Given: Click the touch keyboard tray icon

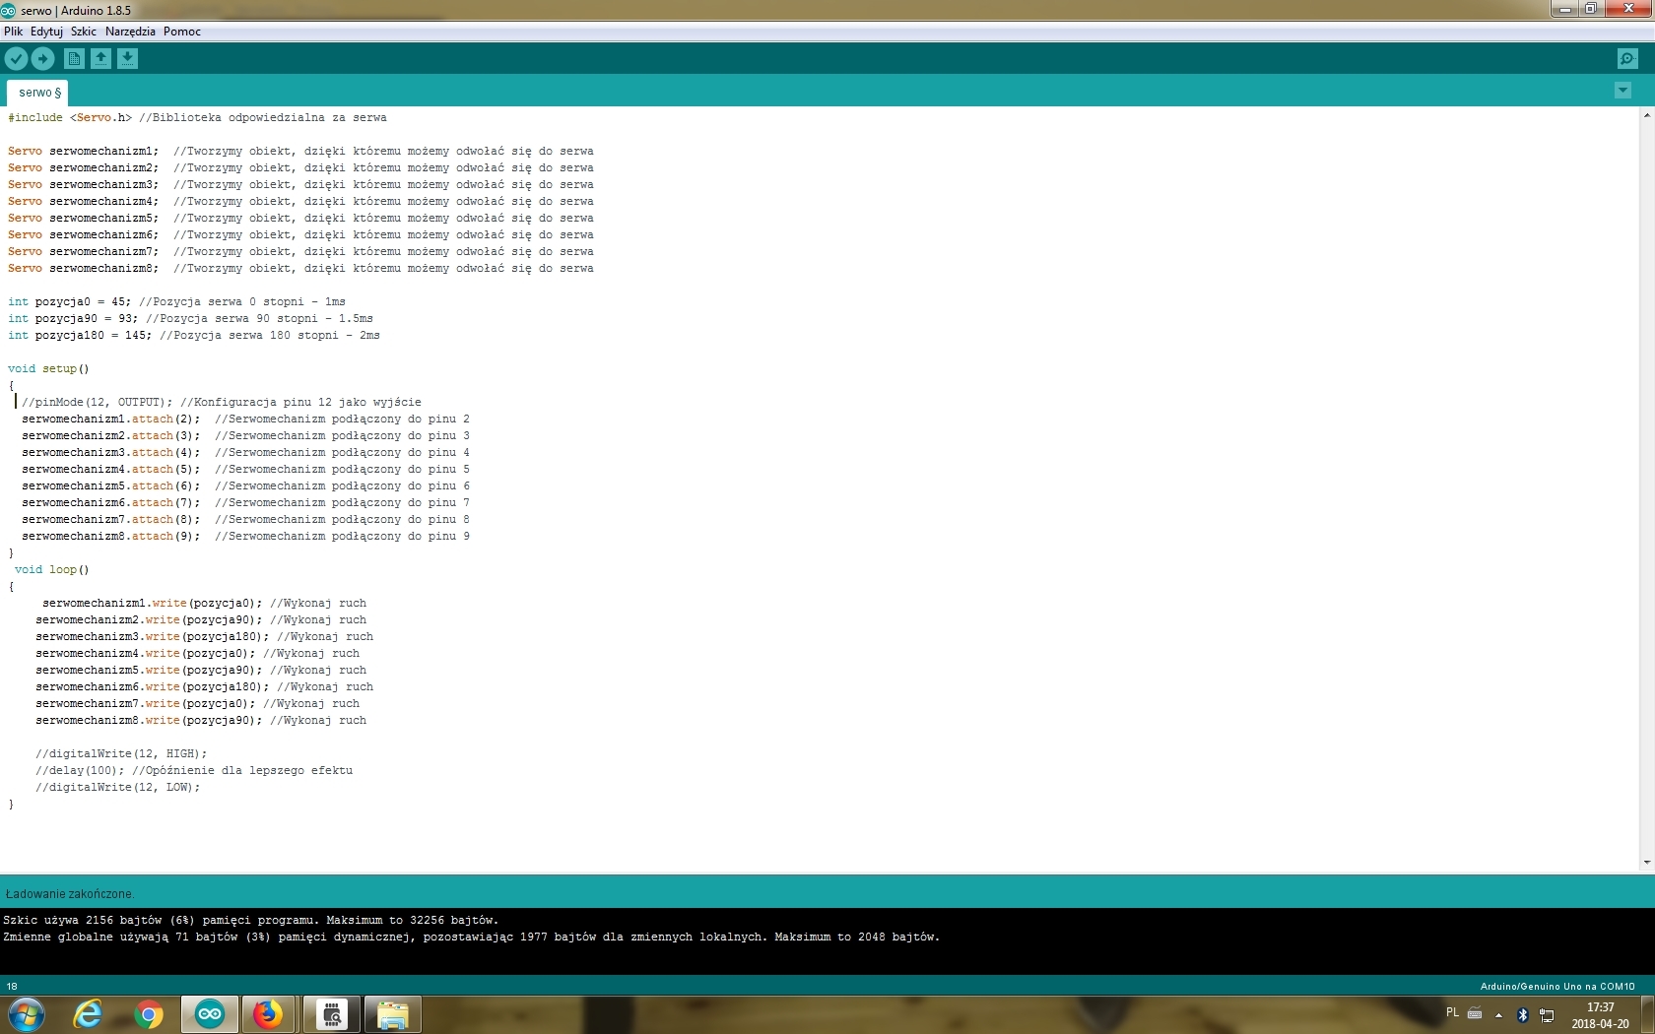Looking at the screenshot, I should pyautogui.click(x=1475, y=1013).
